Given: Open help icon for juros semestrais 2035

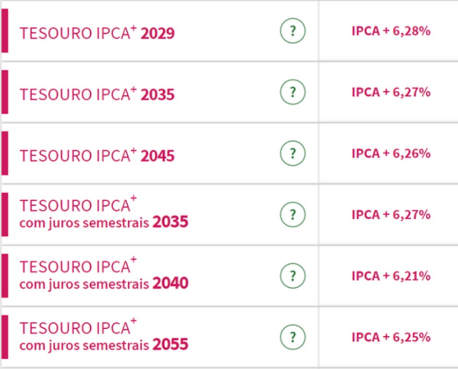Looking at the screenshot, I should 293,215.
